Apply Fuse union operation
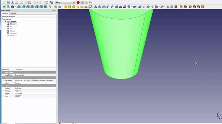The height and width of the screenshot is (124, 222). 148,7
